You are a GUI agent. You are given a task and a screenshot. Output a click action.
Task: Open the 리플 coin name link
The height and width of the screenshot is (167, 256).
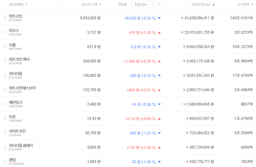pos(12,45)
